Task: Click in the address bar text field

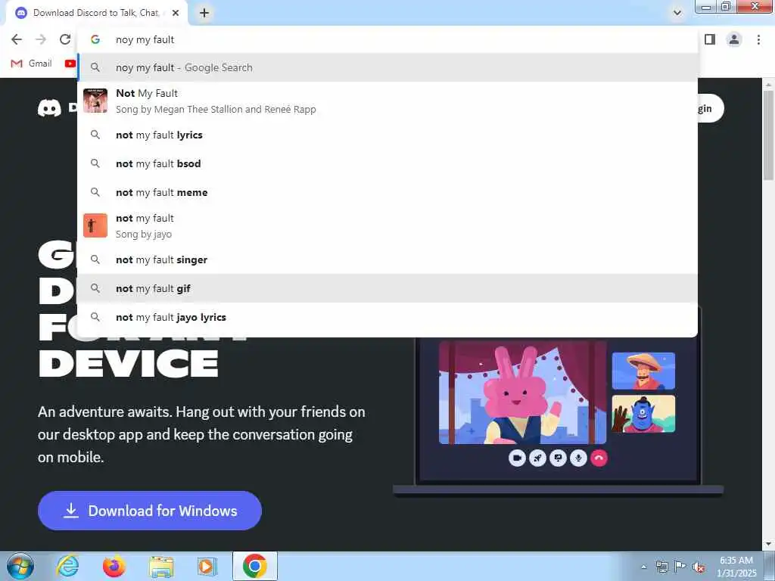Action: coord(387,39)
